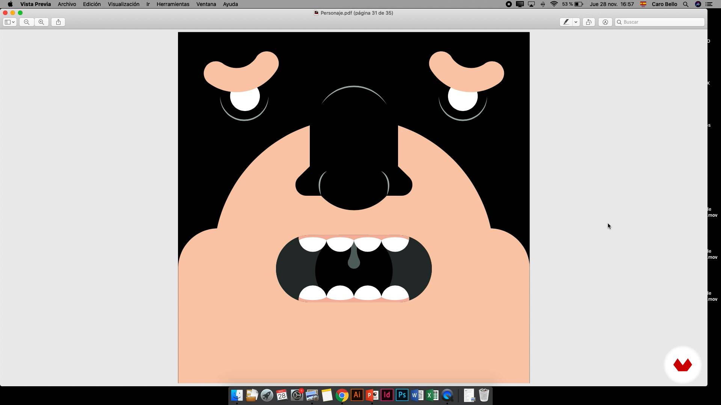Zoom in on the PDF page
721x405 pixels.
point(41,22)
